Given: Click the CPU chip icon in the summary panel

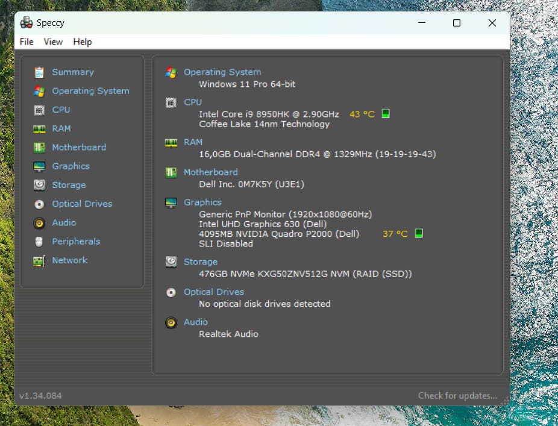Looking at the screenshot, I should click(171, 103).
